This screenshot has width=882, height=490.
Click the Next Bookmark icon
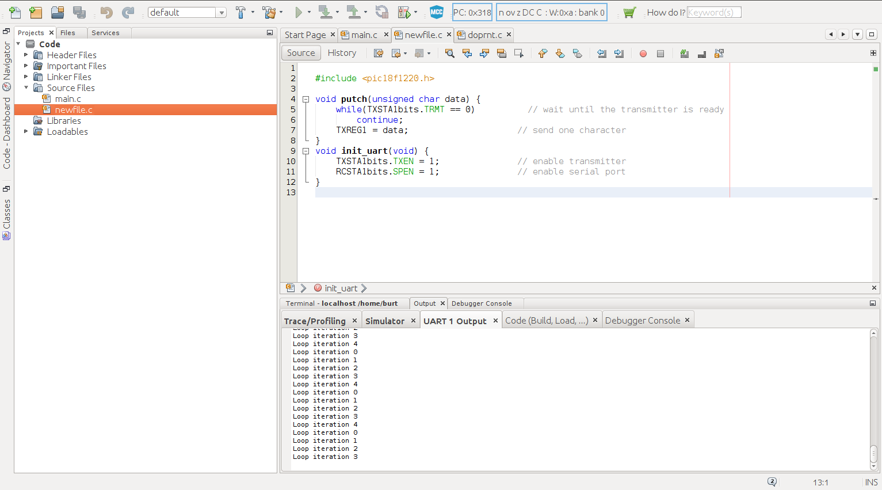click(x=560, y=54)
